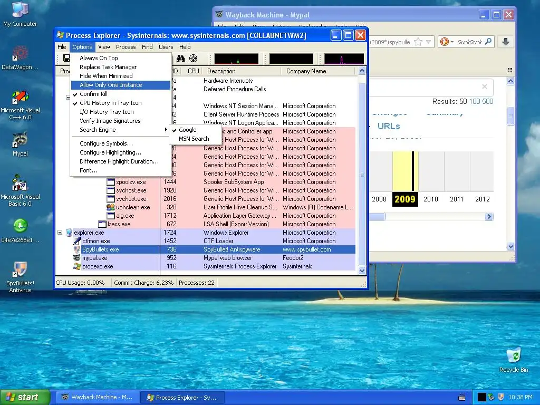Click the downloads arrow button in Mypal
This screenshot has height=405, width=540.
coord(506,42)
